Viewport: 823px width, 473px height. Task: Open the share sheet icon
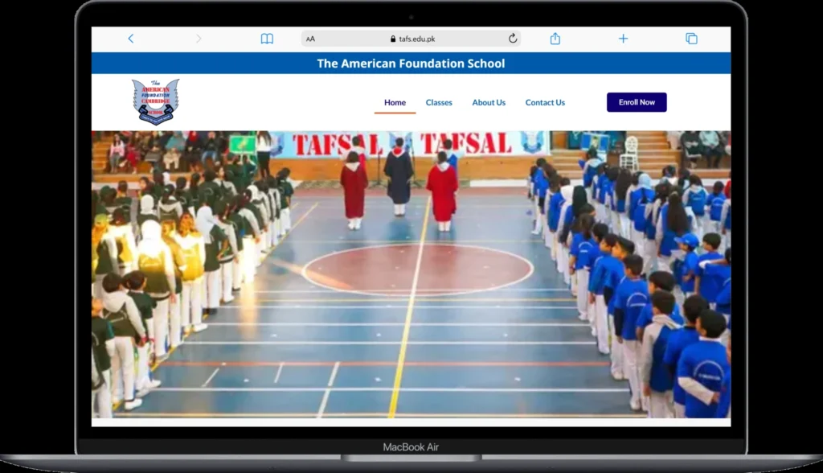[555, 39]
